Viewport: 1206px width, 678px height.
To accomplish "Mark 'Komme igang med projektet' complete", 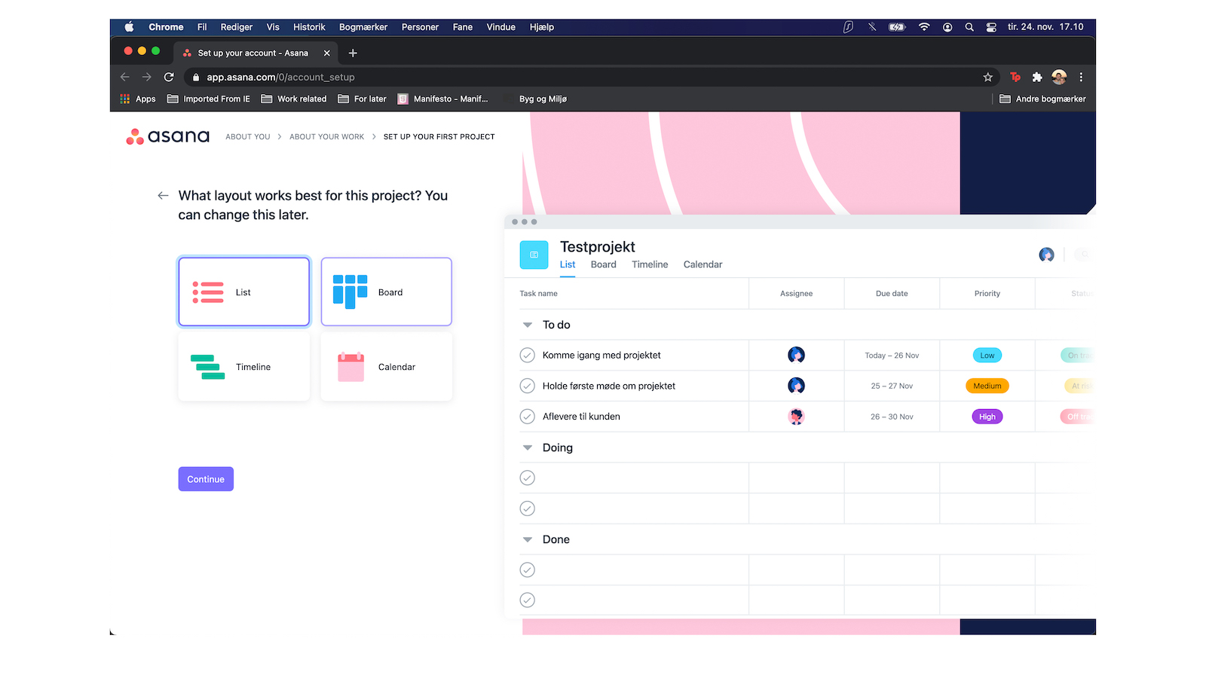I will (x=528, y=356).
